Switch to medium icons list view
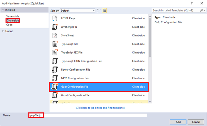Viewport: 207px width, 126px height. 104,11
